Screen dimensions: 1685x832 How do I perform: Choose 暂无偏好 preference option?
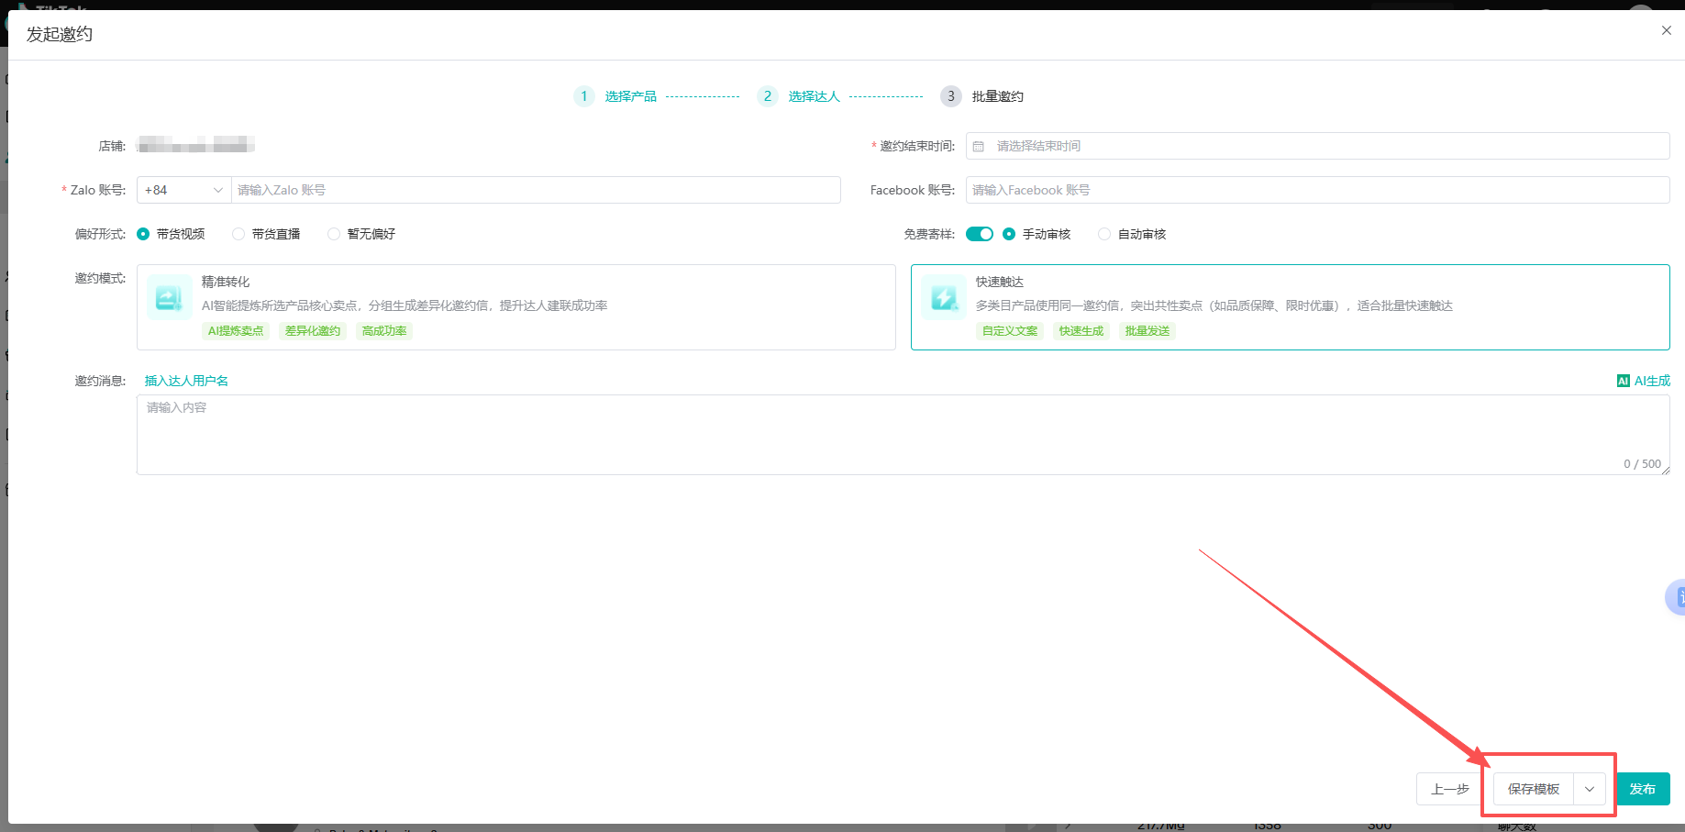click(335, 234)
